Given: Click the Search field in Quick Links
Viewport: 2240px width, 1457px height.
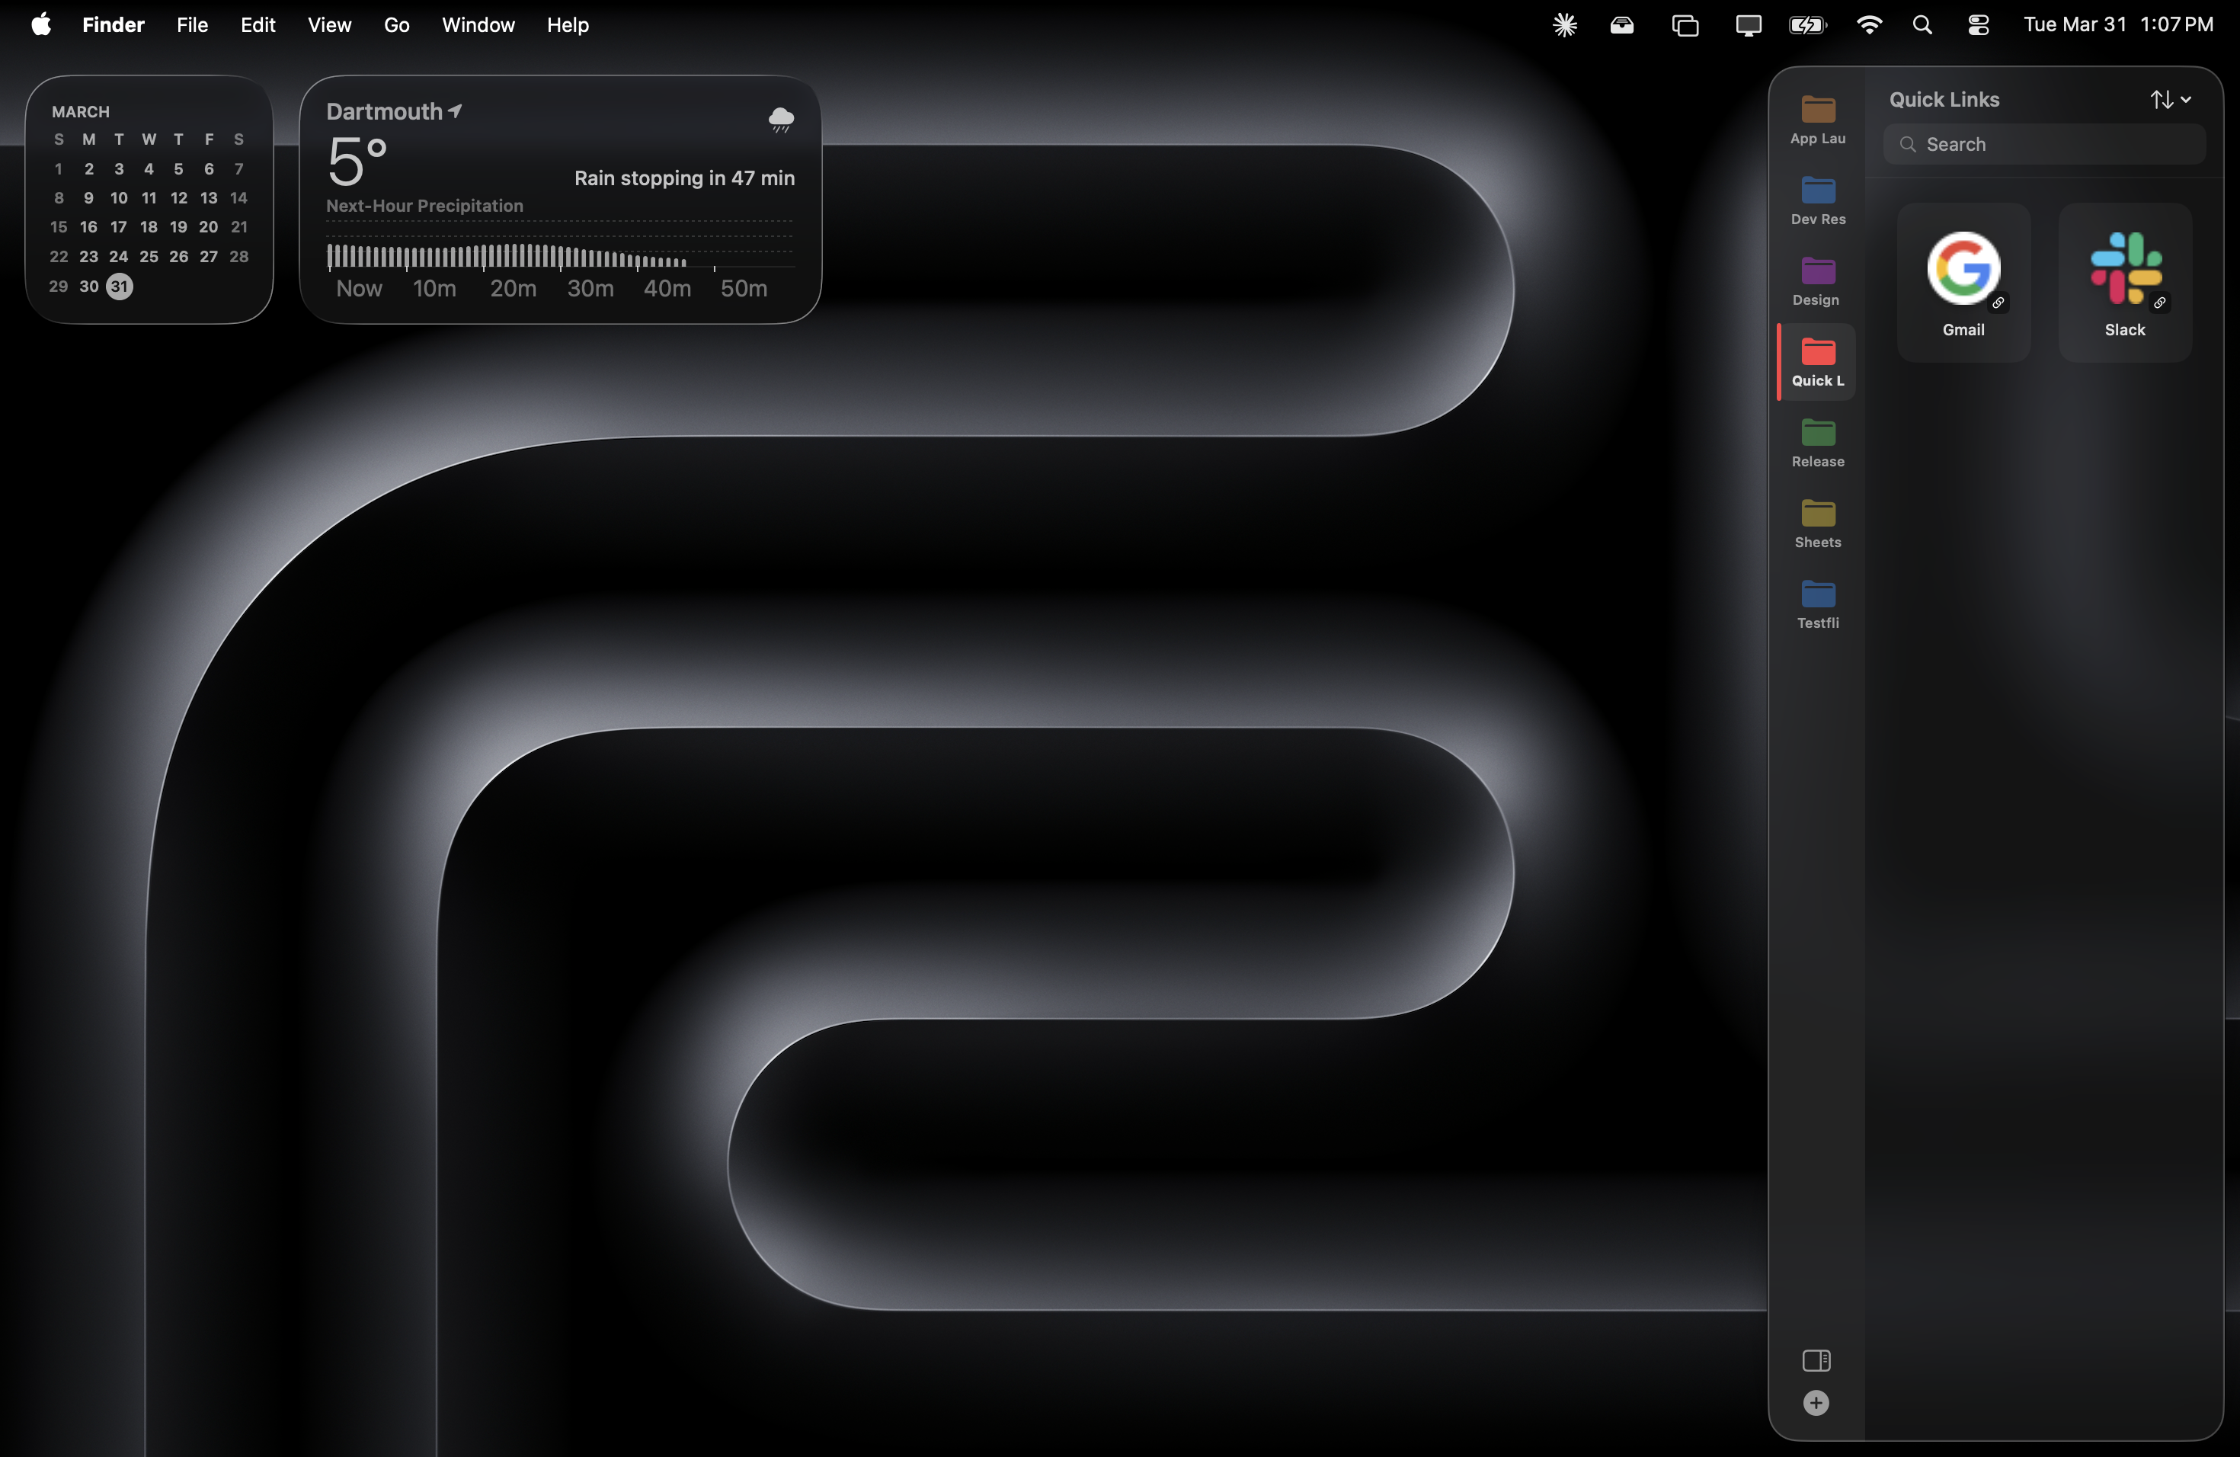Looking at the screenshot, I should click(2044, 143).
